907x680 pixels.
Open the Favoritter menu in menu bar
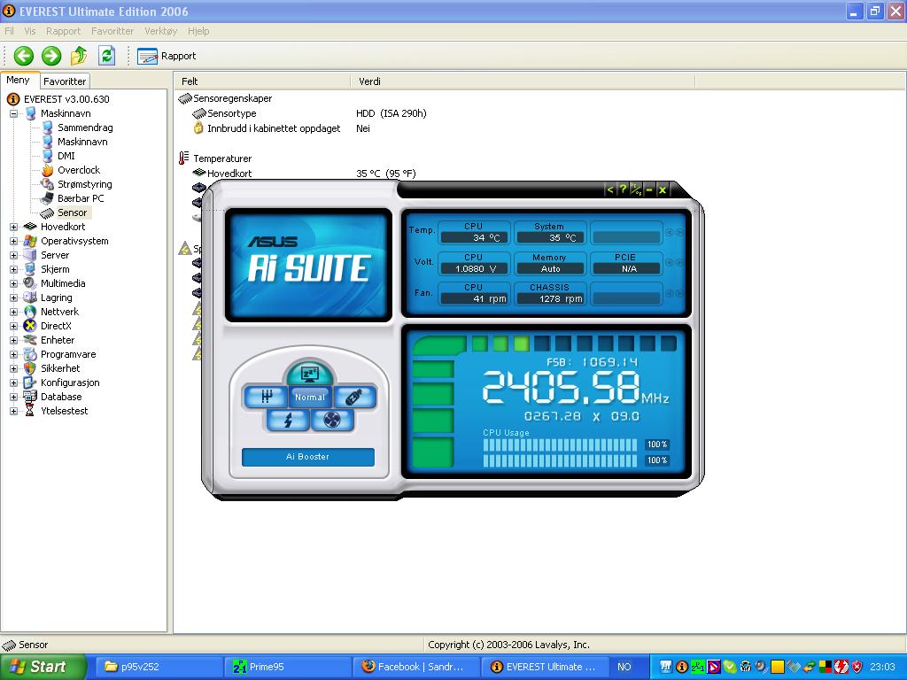pos(112,31)
